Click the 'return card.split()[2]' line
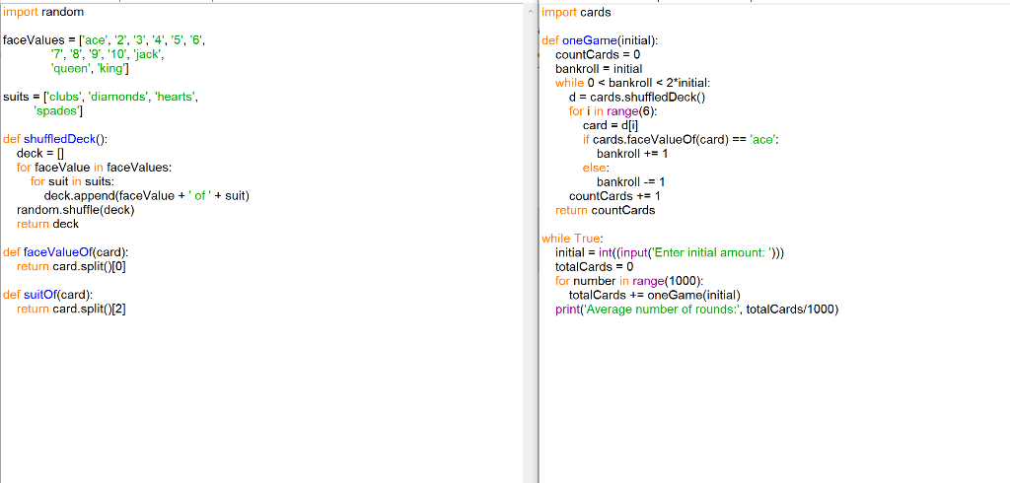This screenshot has height=483, width=1010. 71,310
